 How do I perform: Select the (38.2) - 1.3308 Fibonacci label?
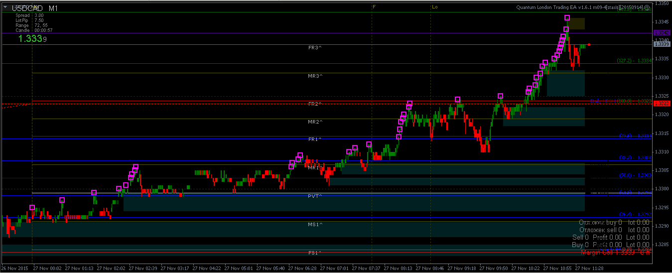coord(636,158)
